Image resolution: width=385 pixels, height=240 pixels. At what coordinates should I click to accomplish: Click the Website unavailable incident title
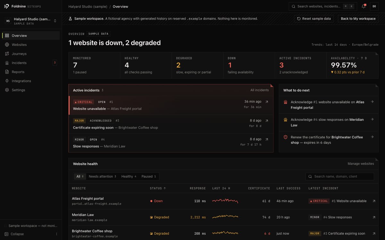coord(89,109)
